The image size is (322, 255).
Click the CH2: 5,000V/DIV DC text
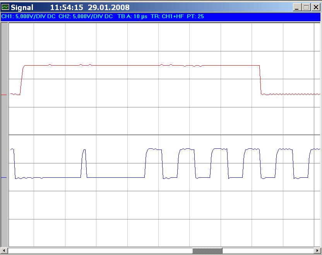[86, 16]
